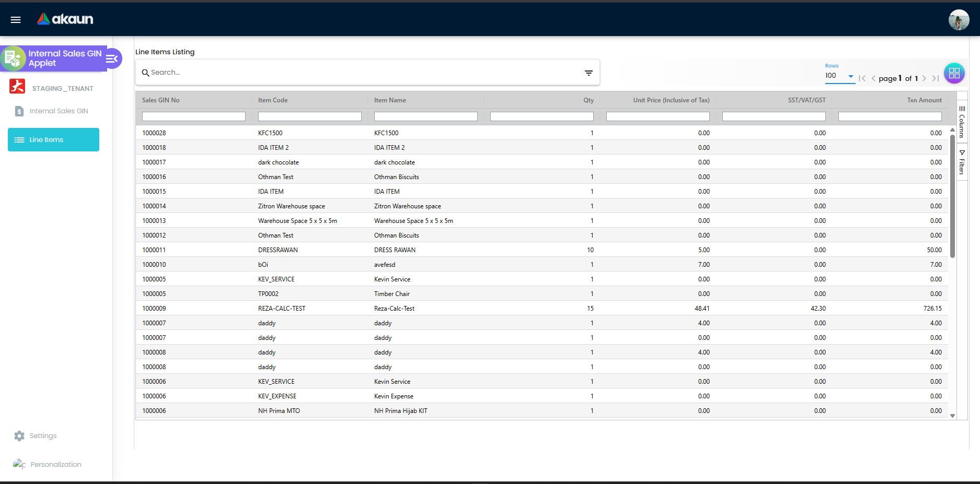980x484 pixels.
Task: Go to previous page
Action: pos(873,78)
